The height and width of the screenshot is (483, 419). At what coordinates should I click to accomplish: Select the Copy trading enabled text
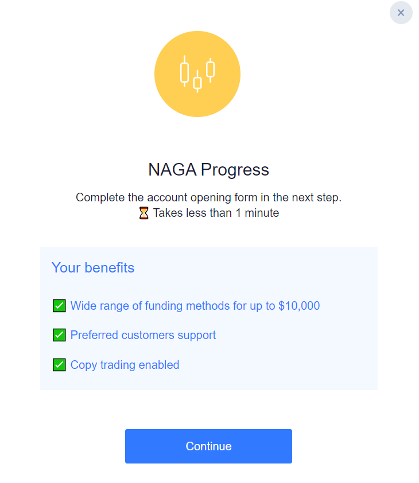coord(125,365)
